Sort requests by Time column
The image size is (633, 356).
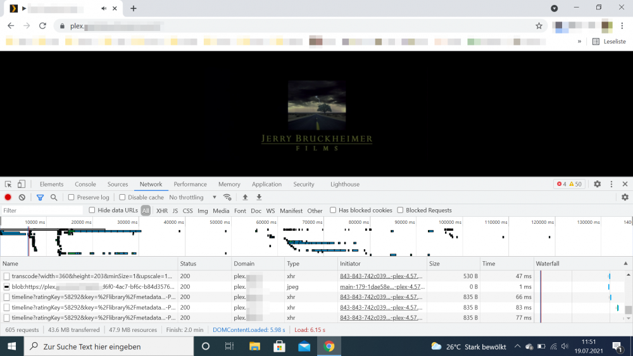(x=506, y=263)
